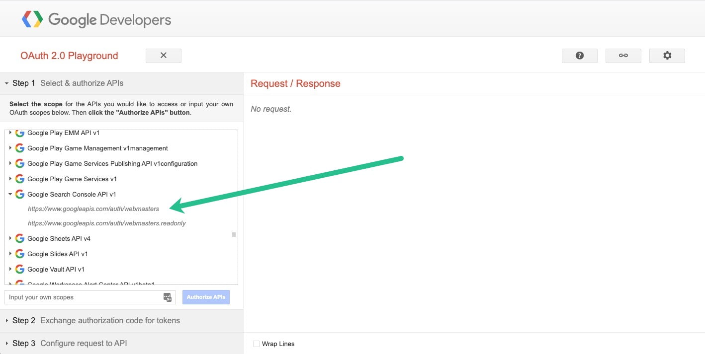The height and width of the screenshot is (354, 705).
Task: Click the Input your own scopes field
Action: click(75, 296)
